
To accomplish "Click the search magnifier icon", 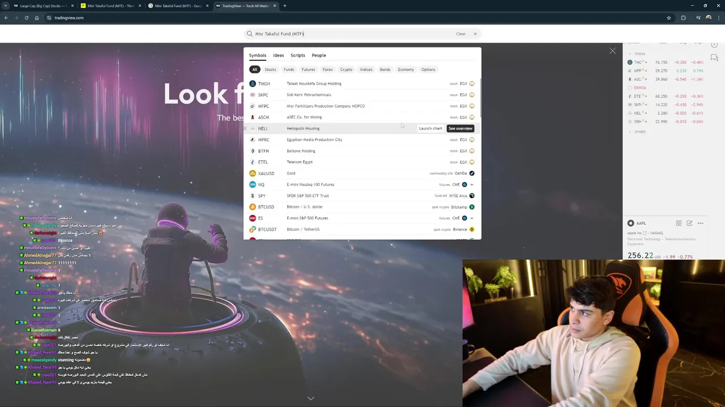I will [x=249, y=33].
